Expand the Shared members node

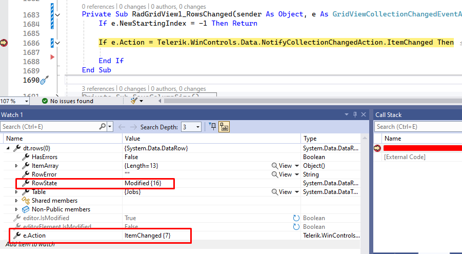click(x=16, y=201)
